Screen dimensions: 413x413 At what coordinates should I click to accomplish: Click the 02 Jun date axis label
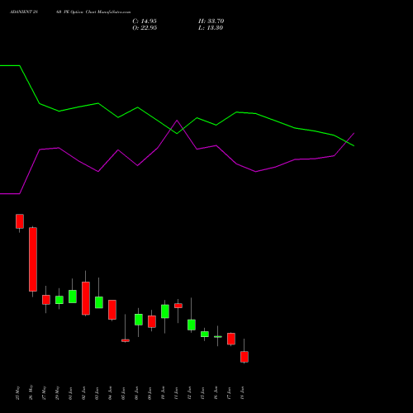point(84,392)
